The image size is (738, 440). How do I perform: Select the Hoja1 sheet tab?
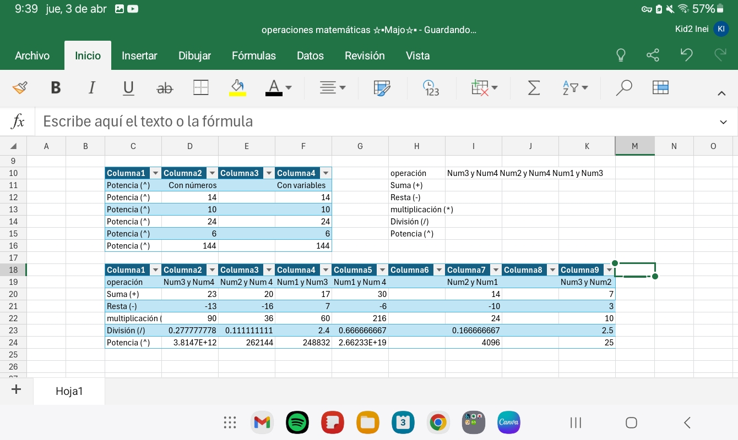pyautogui.click(x=69, y=391)
